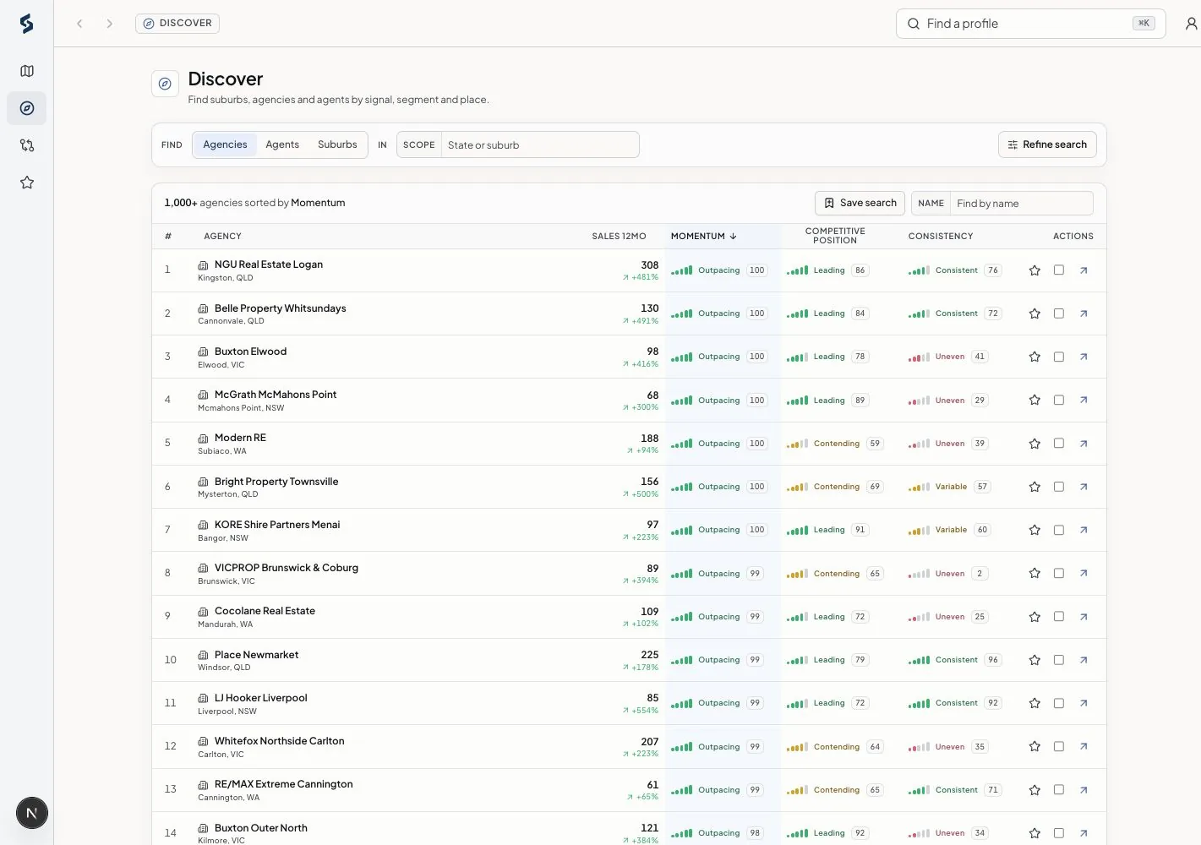Screen dimensions: 1201x845
Task: Open Cocolane Real Estate agency
Action: (x=265, y=611)
